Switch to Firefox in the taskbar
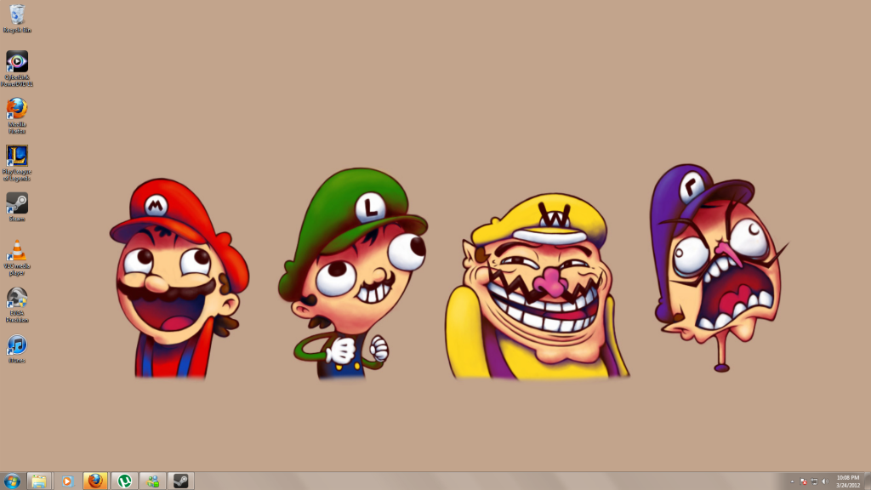Image resolution: width=871 pixels, height=490 pixels. (95, 481)
